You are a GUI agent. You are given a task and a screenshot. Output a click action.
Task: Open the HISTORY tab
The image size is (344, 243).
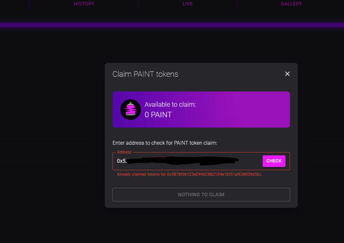pyautogui.click(x=84, y=4)
